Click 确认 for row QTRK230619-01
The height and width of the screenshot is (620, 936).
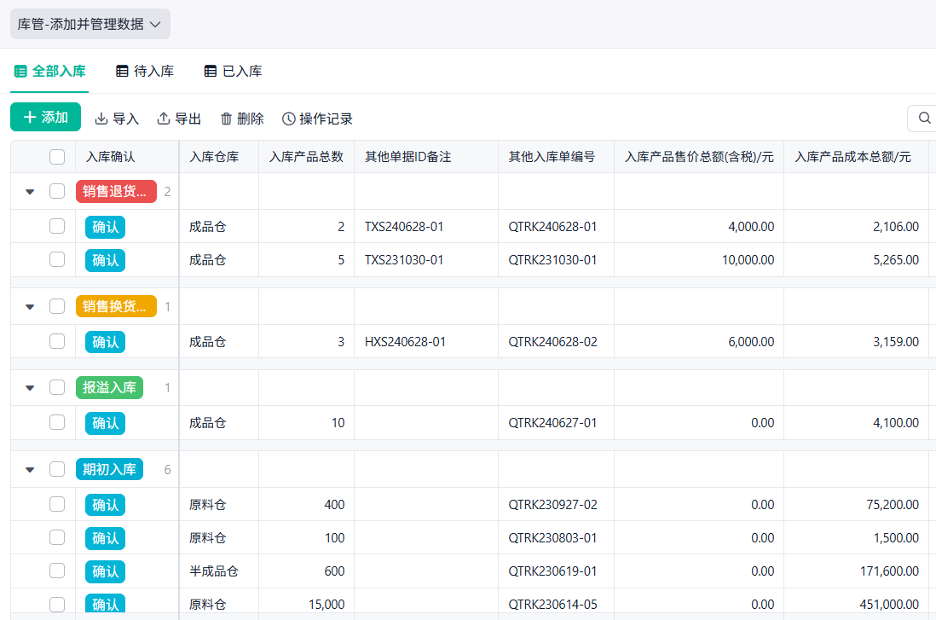pyautogui.click(x=105, y=572)
